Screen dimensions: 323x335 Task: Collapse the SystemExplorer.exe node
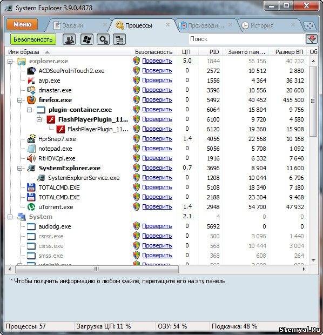pyautogui.click(x=19, y=169)
